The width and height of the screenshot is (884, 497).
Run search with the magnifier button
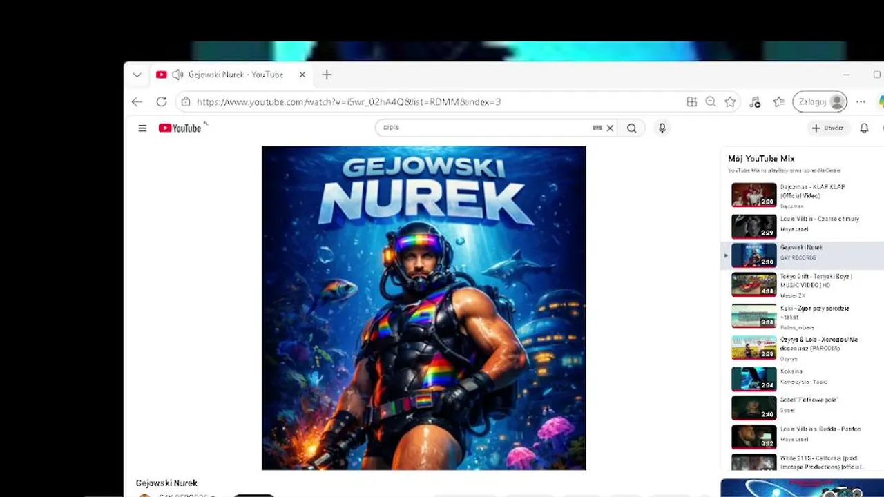632,128
